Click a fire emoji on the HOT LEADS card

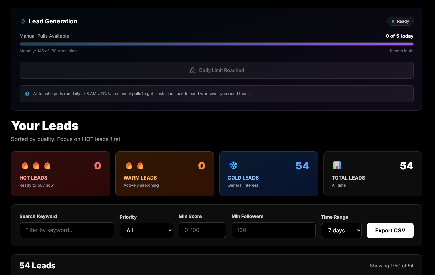coord(25,165)
